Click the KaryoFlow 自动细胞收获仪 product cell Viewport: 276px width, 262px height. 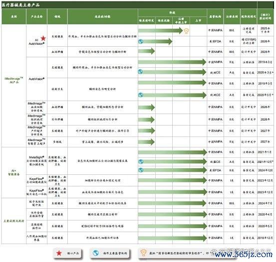[x=36, y=180]
